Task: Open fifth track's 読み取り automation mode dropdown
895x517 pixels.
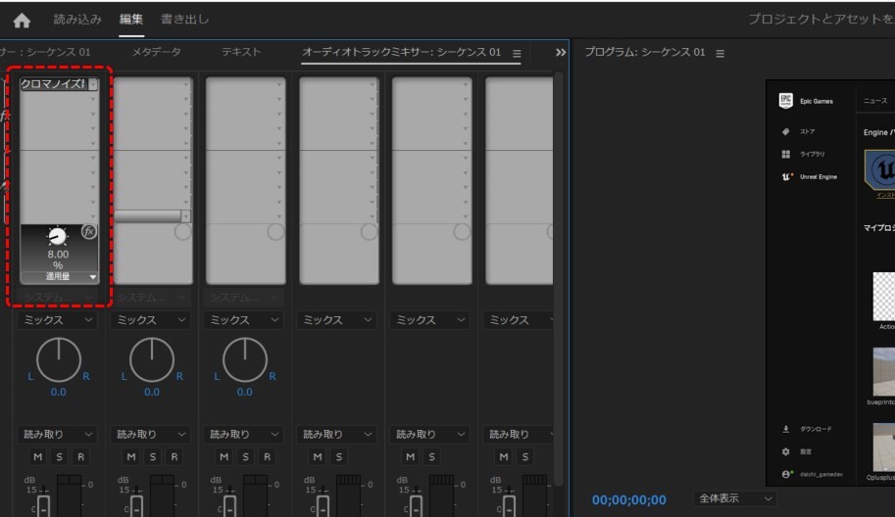Action: click(x=429, y=435)
